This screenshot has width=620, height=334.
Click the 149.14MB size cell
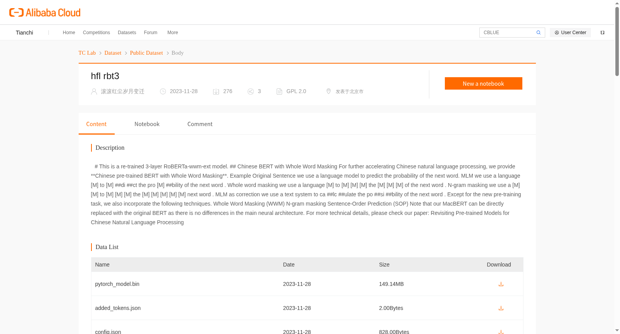pos(391,284)
